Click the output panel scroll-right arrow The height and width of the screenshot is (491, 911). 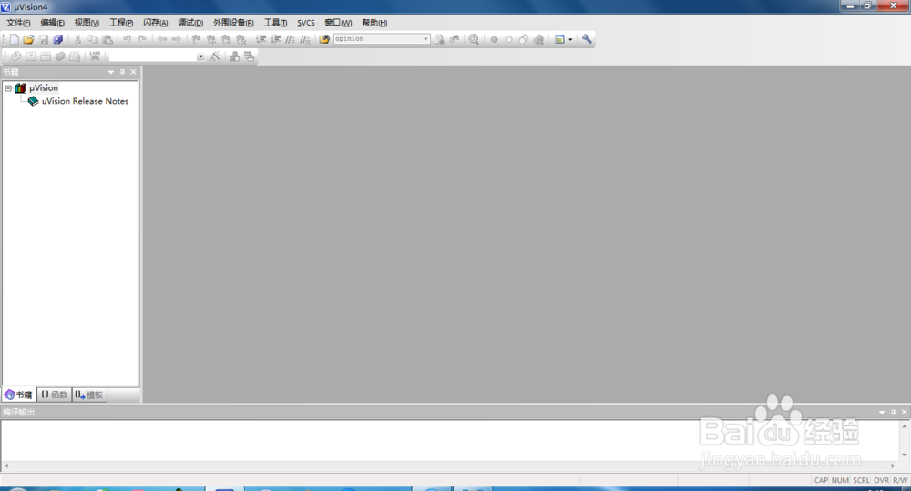click(893, 466)
